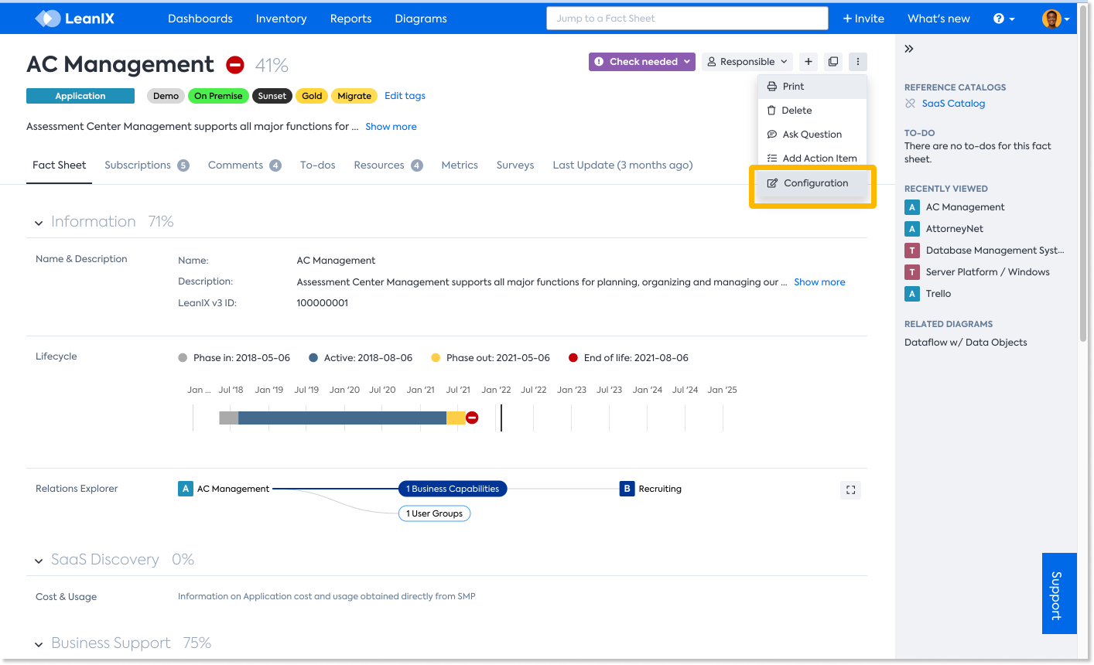
Task: Click the copy fact sheet icon
Action: tap(833, 62)
